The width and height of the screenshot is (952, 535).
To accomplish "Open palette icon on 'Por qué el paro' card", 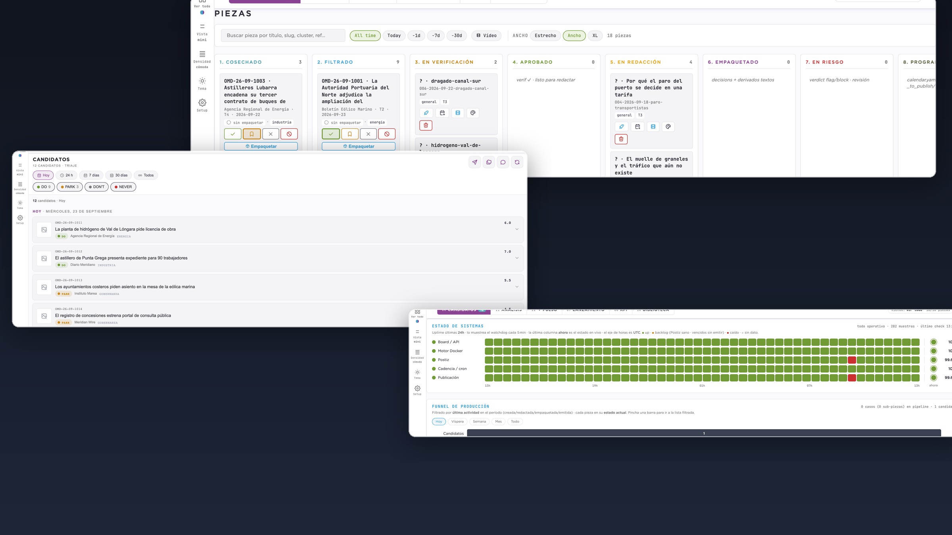I will click(x=668, y=127).
